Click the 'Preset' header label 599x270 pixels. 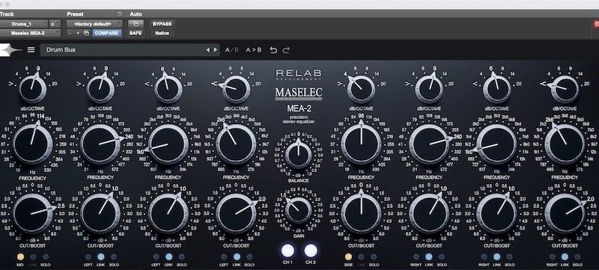75,14
